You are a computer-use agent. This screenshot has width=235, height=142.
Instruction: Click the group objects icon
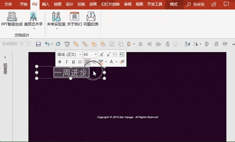(112, 44)
